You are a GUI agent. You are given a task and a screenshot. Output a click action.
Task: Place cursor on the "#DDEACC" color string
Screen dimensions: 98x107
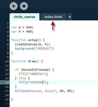pyautogui.click(x=44, y=48)
